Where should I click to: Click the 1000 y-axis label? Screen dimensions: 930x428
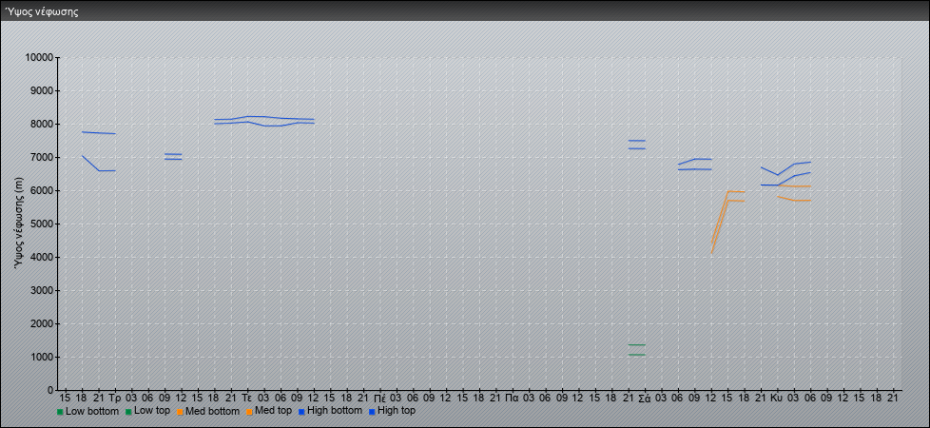[42, 357]
